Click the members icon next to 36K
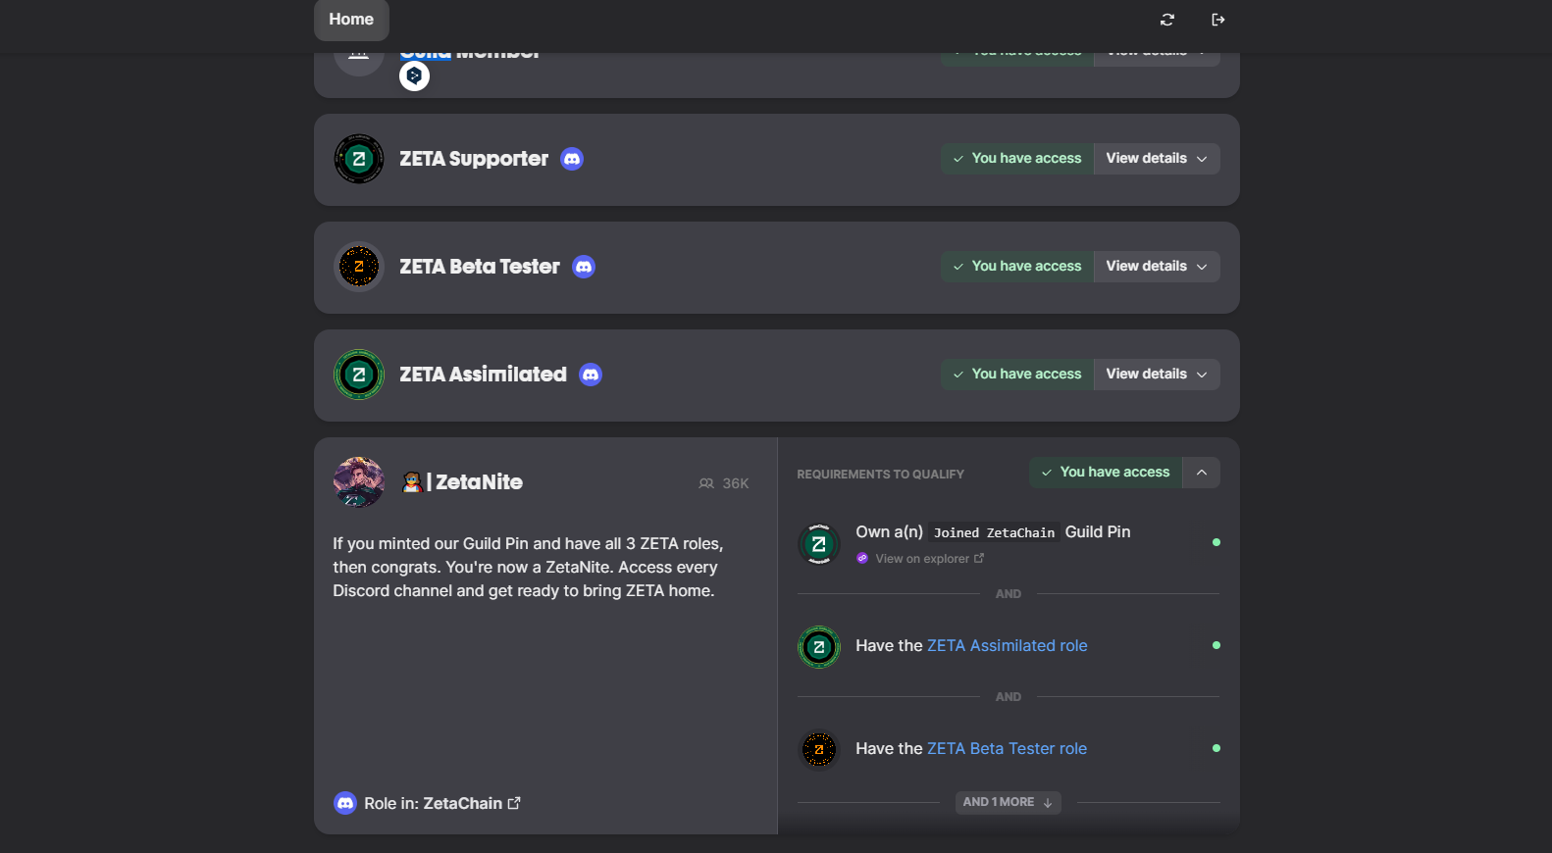The image size is (1552, 853). [706, 483]
